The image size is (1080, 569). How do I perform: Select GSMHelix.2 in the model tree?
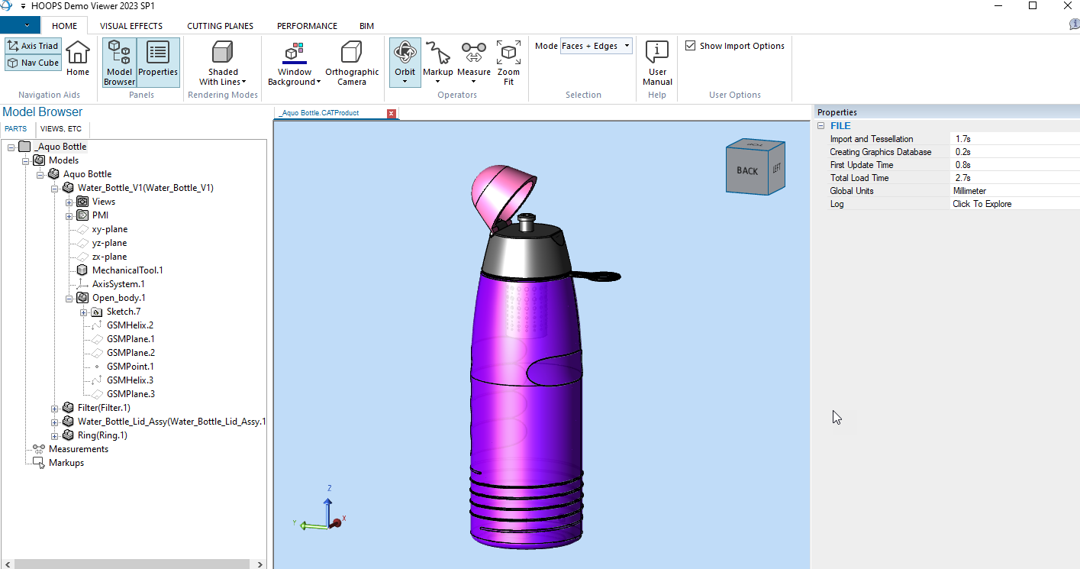(x=130, y=325)
